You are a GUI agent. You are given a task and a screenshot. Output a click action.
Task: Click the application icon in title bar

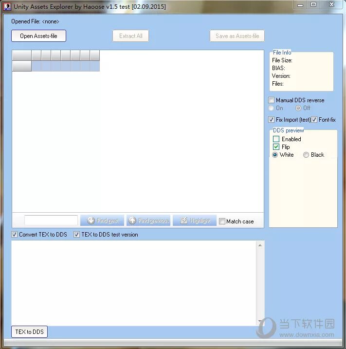tap(7, 7)
